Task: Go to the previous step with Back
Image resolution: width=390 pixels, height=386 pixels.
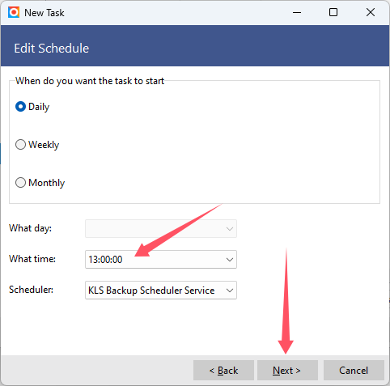Action: (x=223, y=371)
